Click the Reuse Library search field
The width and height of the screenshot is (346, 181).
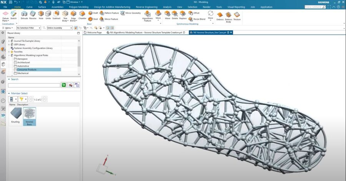34,85
